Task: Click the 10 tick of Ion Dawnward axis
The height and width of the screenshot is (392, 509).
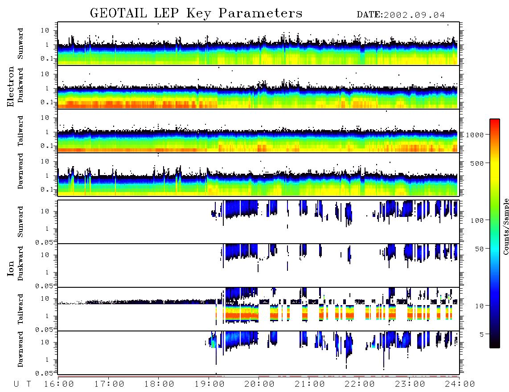Action: pos(45,342)
